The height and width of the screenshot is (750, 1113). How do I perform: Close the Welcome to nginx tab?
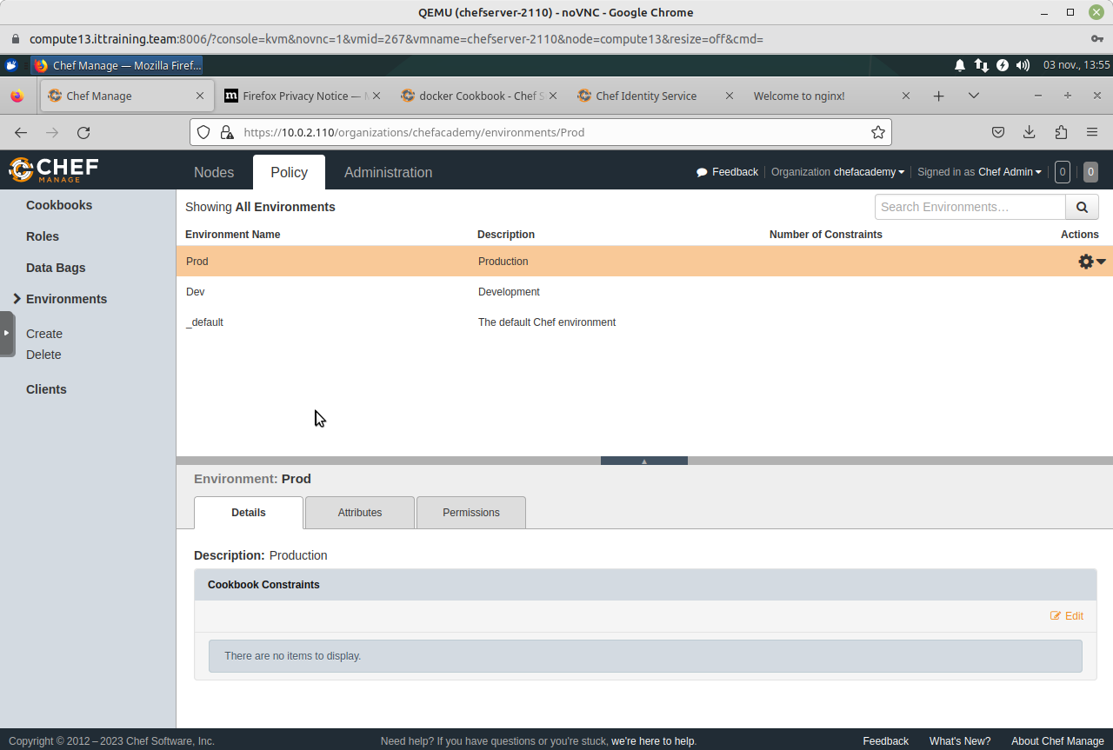point(905,96)
